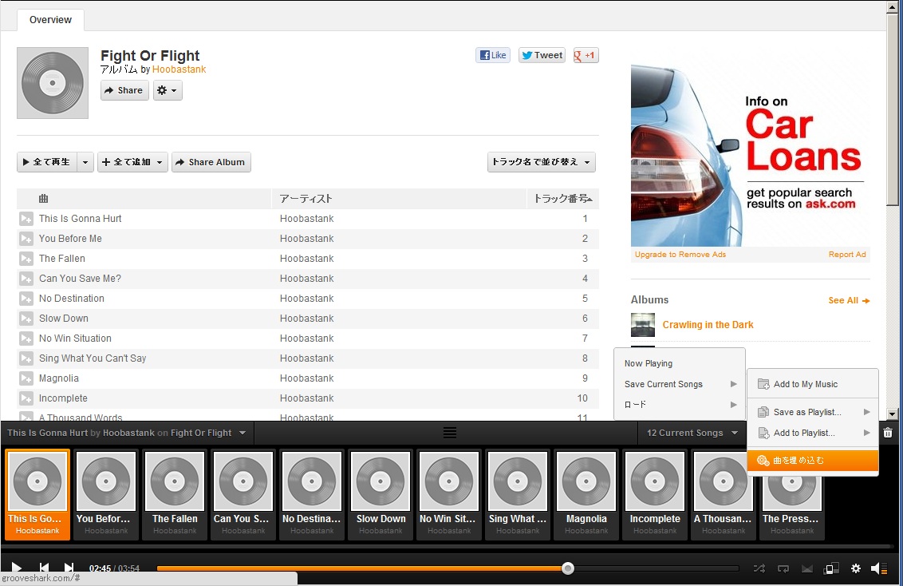Select the 曲を埋め込む embed option
Screen dimensions: 903x586
(x=813, y=461)
